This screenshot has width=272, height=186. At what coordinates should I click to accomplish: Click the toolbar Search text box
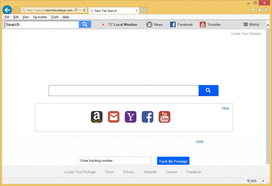coord(42,24)
